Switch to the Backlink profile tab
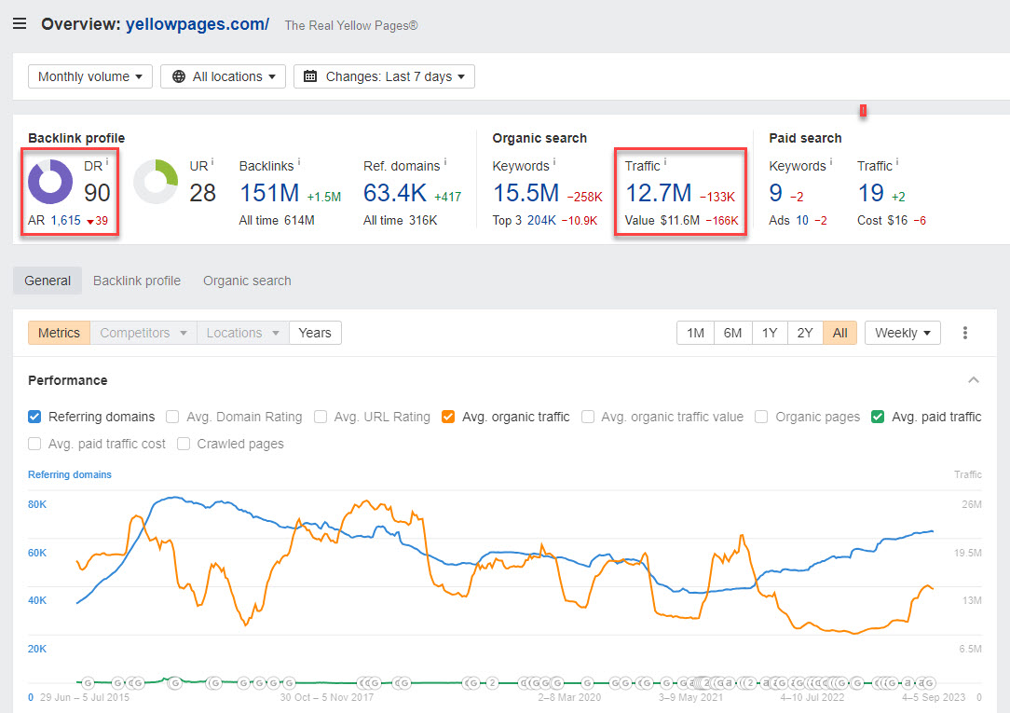The height and width of the screenshot is (713, 1010). click(137, 281)
